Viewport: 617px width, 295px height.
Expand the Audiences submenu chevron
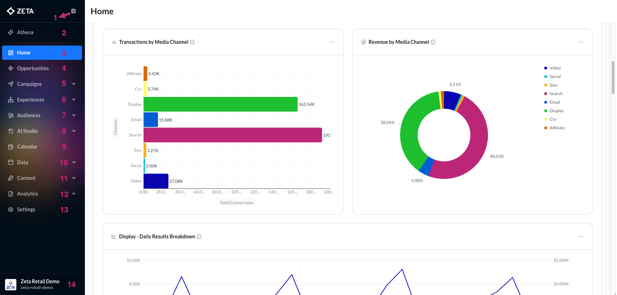74,115
